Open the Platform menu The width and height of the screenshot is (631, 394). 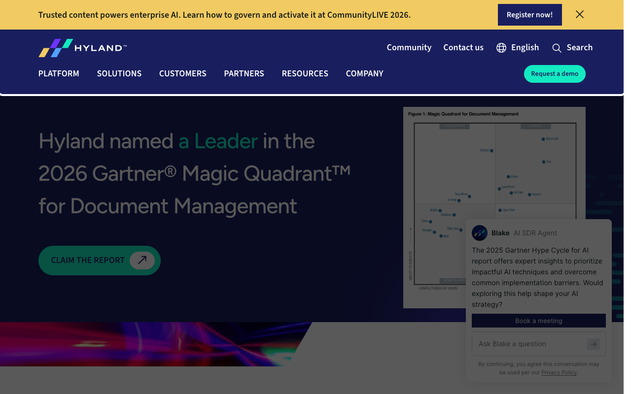pos(59,73)
